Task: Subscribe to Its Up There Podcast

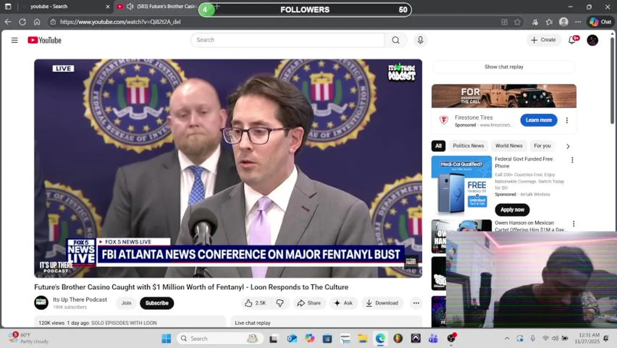Action: (157, 303)
